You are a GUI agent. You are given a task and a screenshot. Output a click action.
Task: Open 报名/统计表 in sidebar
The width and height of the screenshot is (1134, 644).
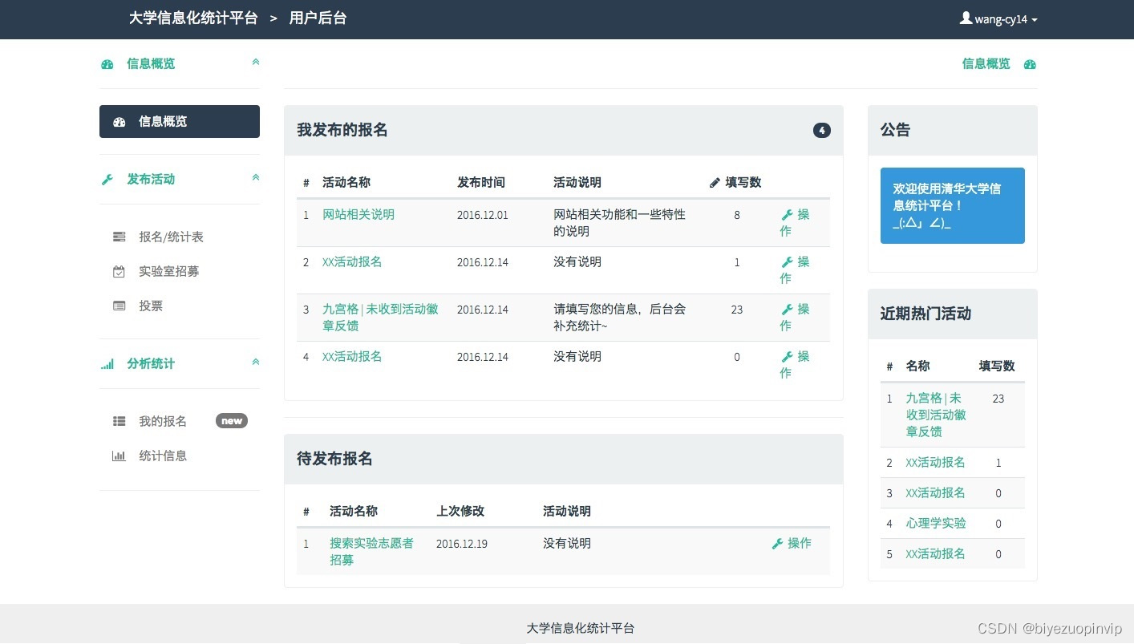pyautogui.click(x=171, y=237)
